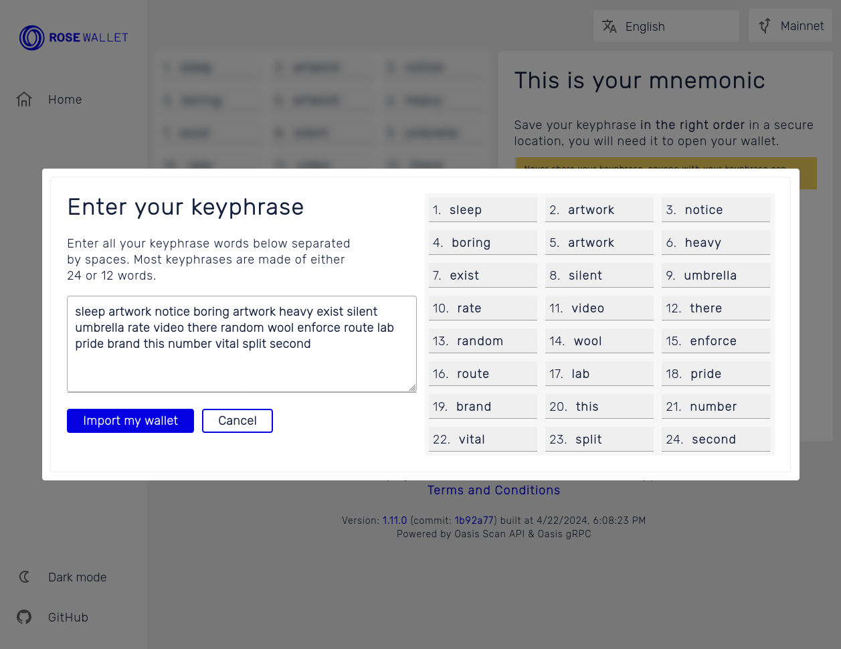The width and height of the screenshot is (841, 649).
Task: Click the GitHub octocat icon
Action: 24,617
